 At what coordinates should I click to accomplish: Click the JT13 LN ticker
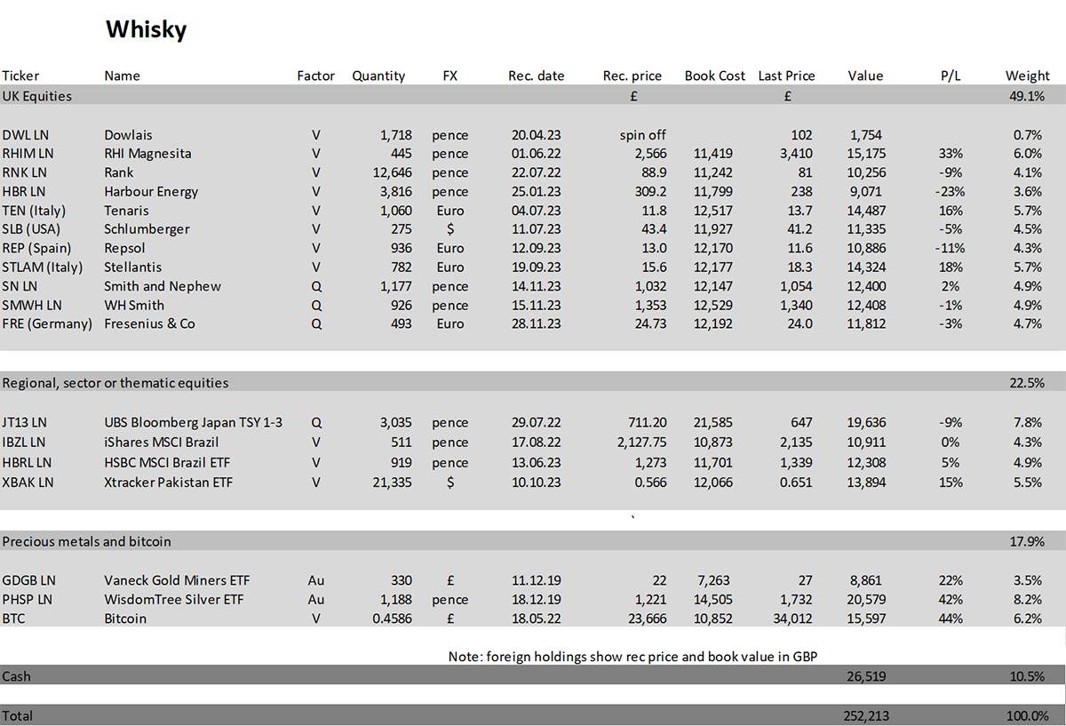pyautogui.click(x=25, y=422)
